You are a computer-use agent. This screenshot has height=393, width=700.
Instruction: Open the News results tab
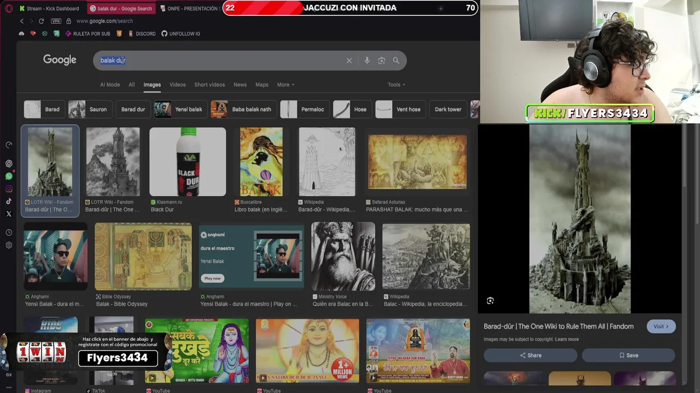click(240, 85)
